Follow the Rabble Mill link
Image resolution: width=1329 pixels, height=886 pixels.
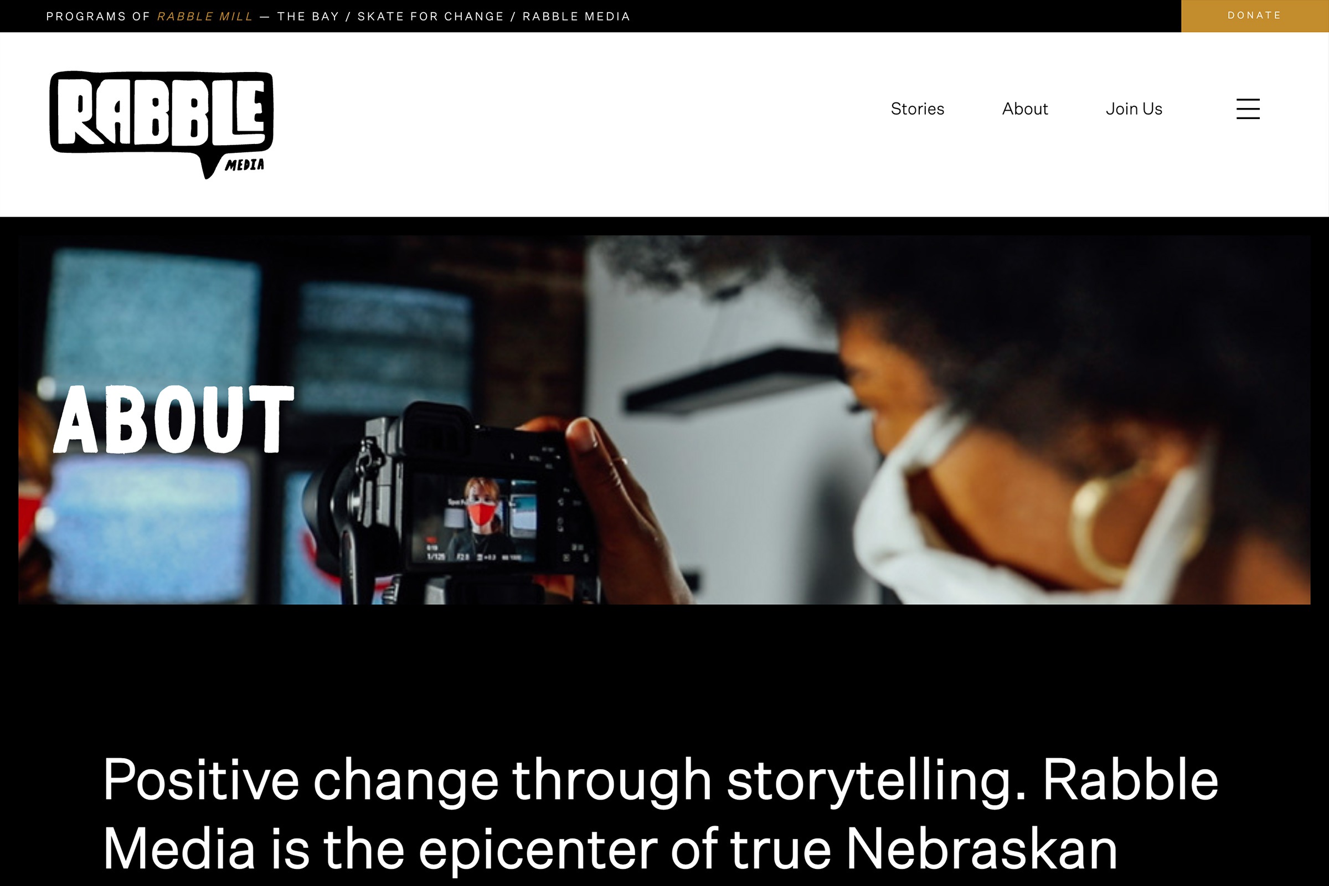pos(204,17)
